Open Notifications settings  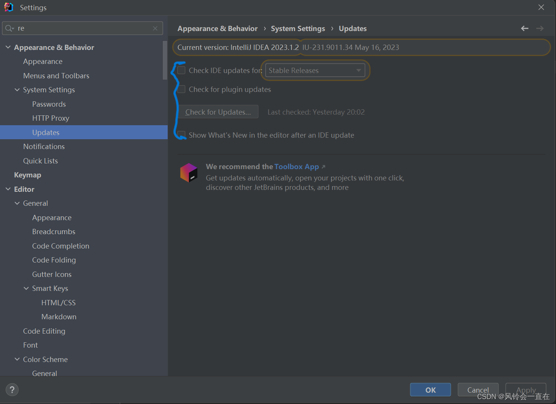point(44,146)
